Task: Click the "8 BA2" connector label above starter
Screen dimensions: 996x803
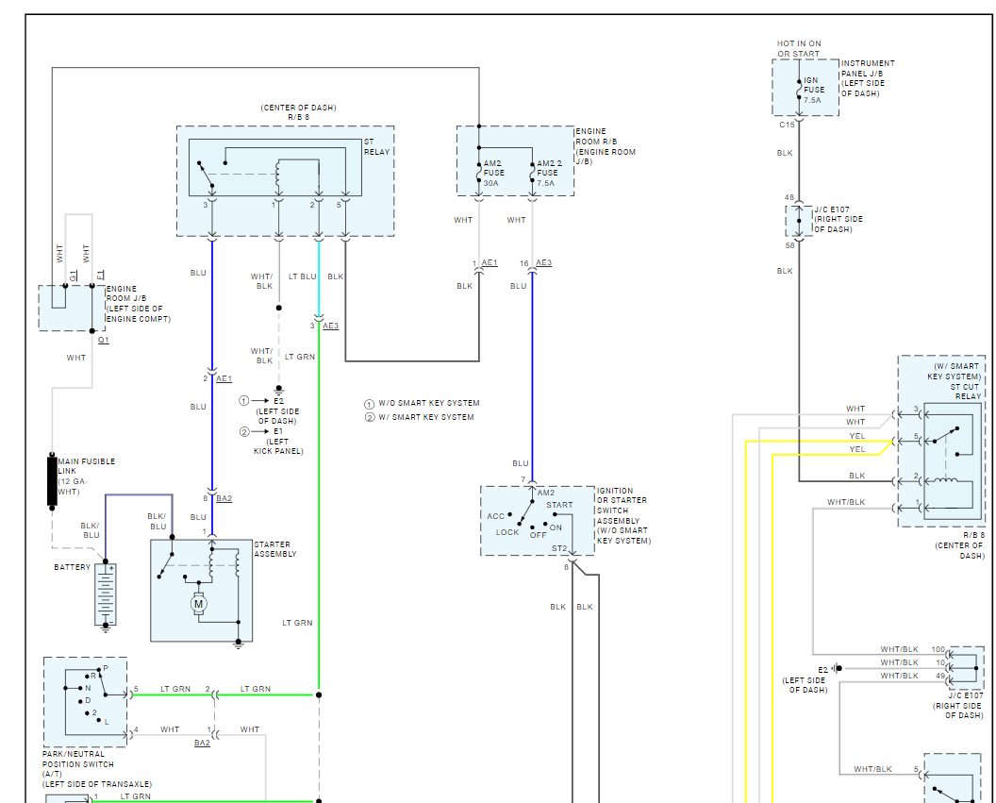Action: coord(217,499)
